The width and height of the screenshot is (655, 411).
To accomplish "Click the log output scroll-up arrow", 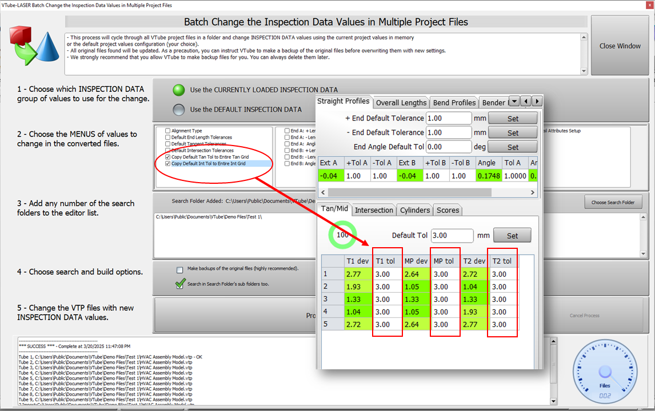I will [553, 341].
